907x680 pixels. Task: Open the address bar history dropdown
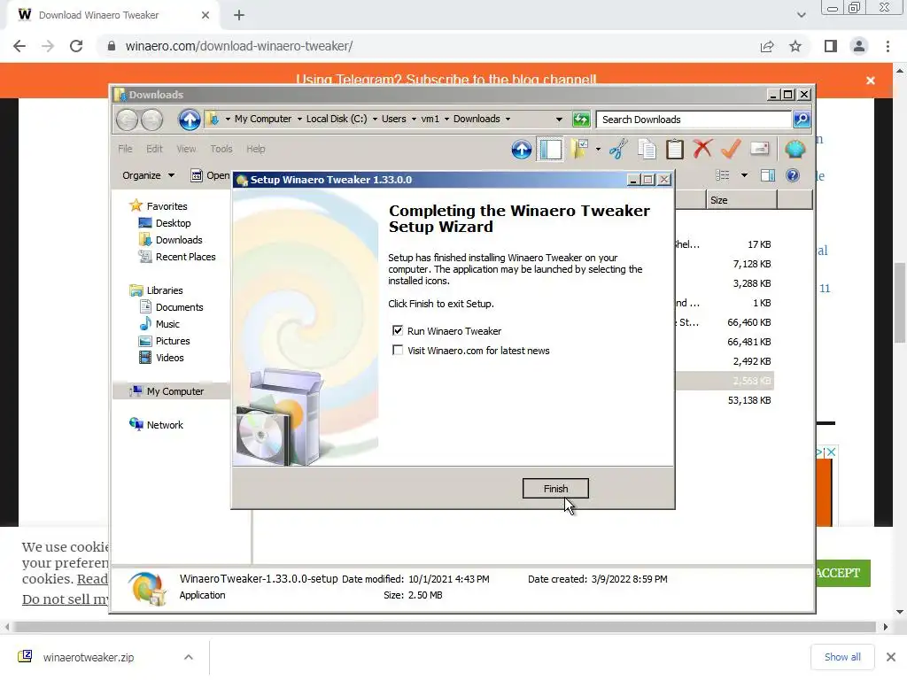click(559, 120)
